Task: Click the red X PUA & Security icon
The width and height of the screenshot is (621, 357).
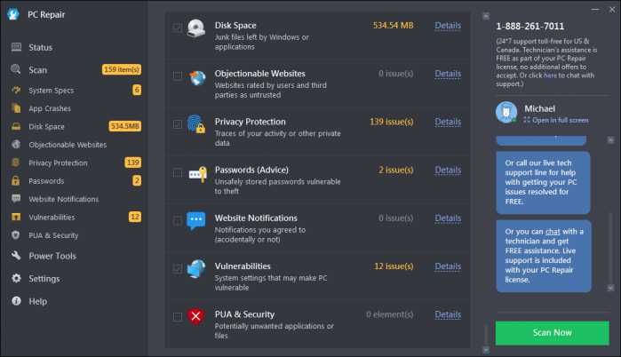Action: pyautogui.click(x=195, y=316)
